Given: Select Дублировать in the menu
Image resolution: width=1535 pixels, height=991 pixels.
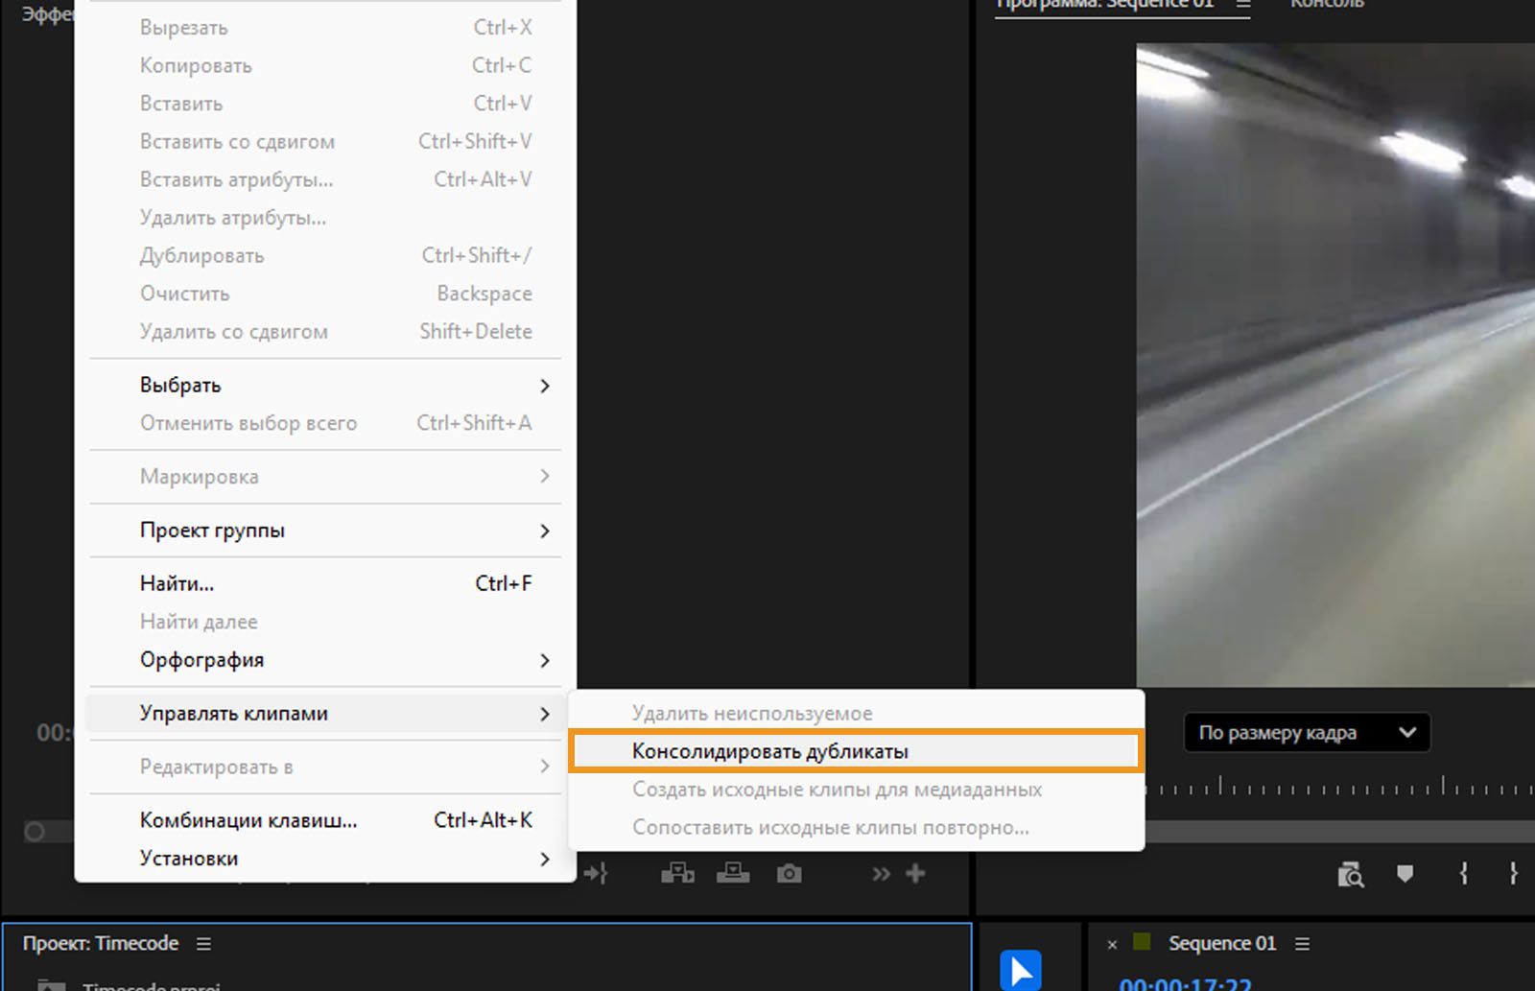Looking at the screenshot, I should coord(325,256).
